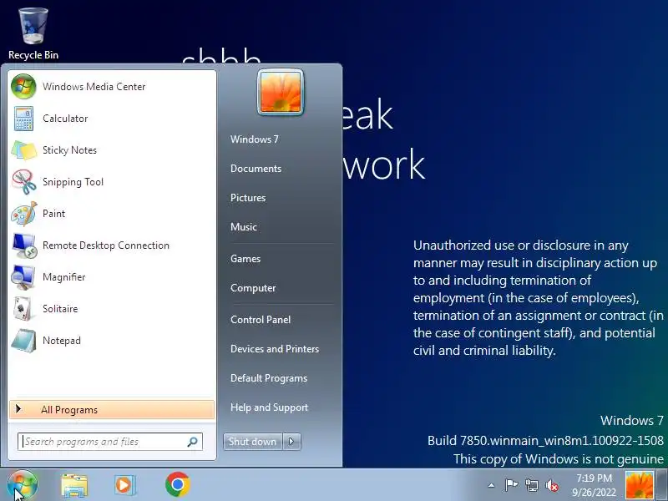The height and width of the screenshot is (501, 668).
Task: Show hidden tray icons arrow
Action: coord(491,485)
